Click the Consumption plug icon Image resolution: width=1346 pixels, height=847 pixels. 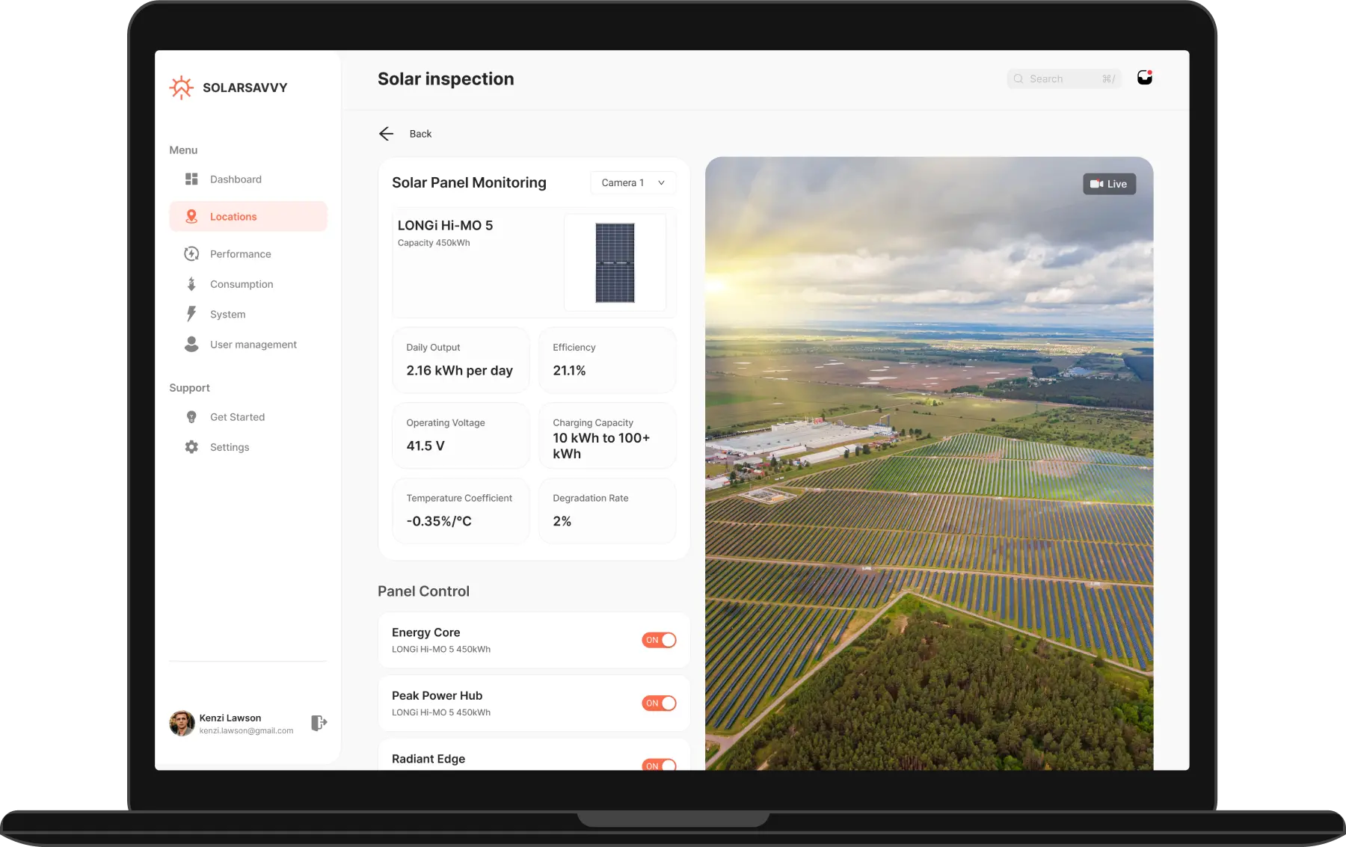[x=191, y=284]
